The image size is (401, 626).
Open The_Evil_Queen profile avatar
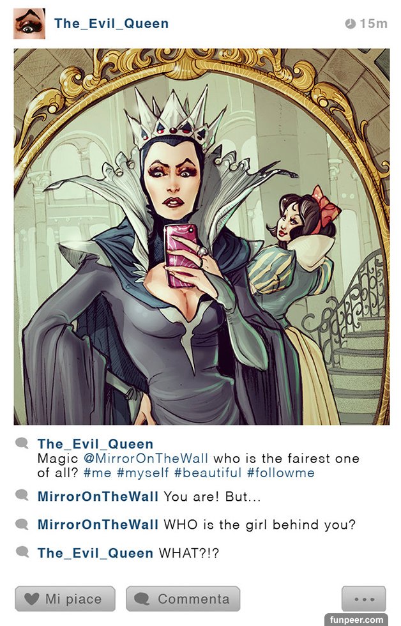29,24
